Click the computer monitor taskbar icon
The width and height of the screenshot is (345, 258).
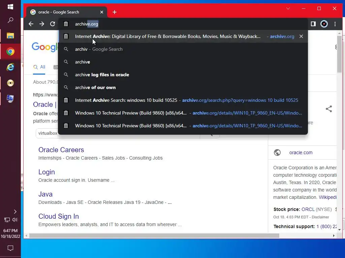point(10,99)
